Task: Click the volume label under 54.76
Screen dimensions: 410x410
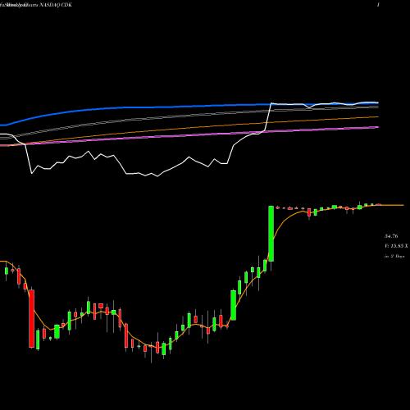Action: 396,246
